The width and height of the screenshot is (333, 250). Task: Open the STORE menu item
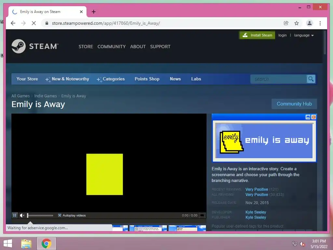coord(86,47)
